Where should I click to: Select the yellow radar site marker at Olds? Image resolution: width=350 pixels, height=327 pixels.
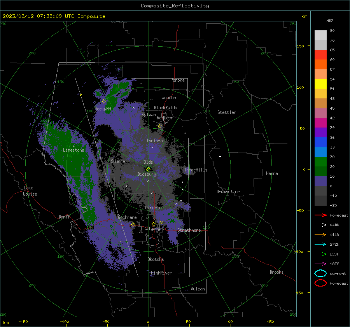coord(149,169)
